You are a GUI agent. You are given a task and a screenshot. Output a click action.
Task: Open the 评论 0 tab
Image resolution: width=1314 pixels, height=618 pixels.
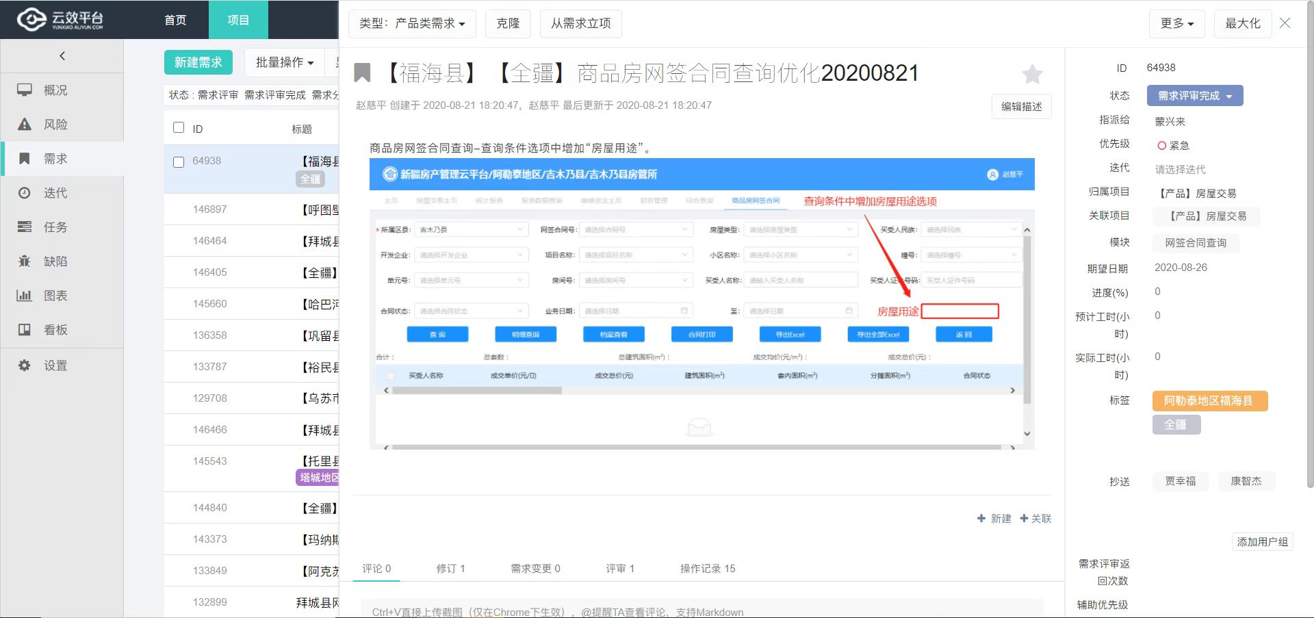tap(376, 569)
